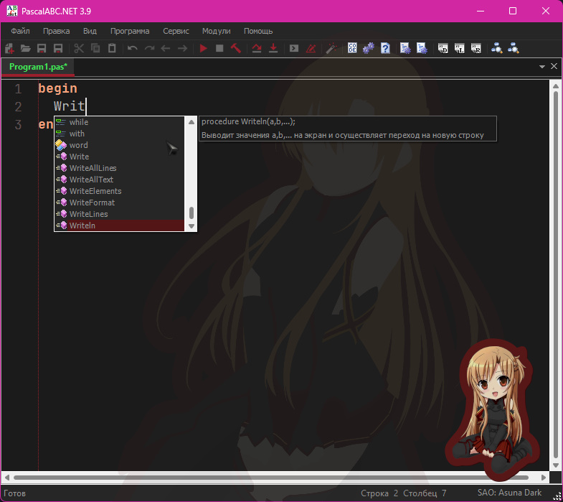Click the horizontal scrollbar right arrow
The height and width of the screenshot is (502, 563).
click(544, 478)
